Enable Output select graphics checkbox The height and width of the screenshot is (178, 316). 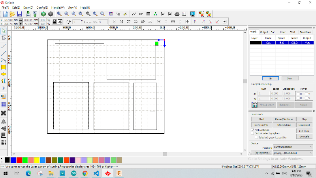(252, 133)
